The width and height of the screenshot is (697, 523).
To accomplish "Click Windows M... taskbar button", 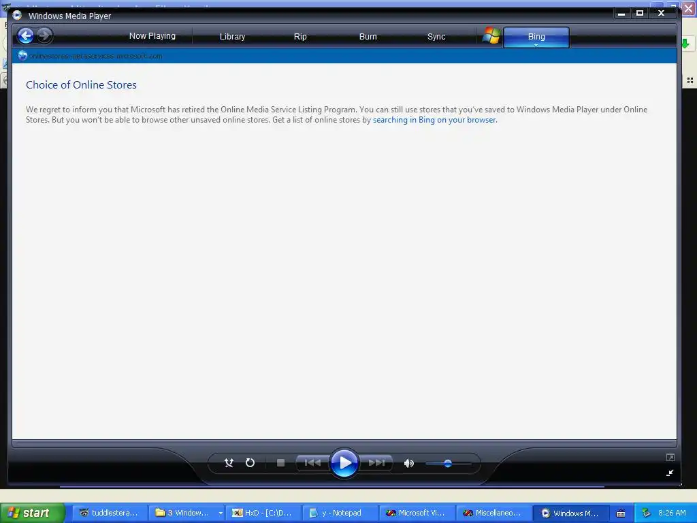I will [571, 513].
